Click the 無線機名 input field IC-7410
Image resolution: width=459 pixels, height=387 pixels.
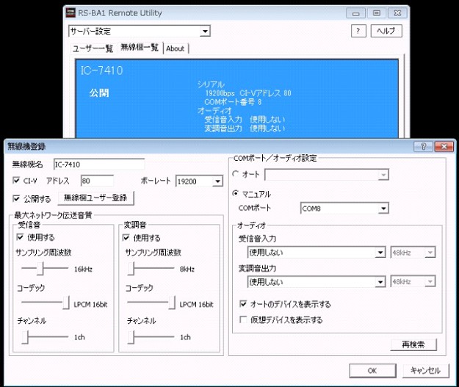(99, 164)
